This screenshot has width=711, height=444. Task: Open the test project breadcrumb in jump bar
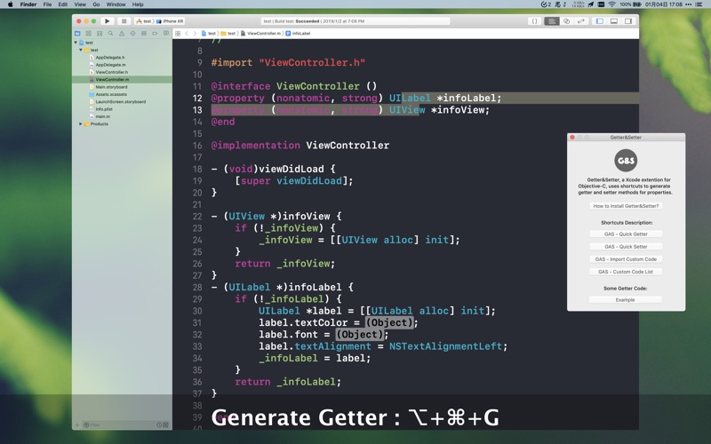209,33
